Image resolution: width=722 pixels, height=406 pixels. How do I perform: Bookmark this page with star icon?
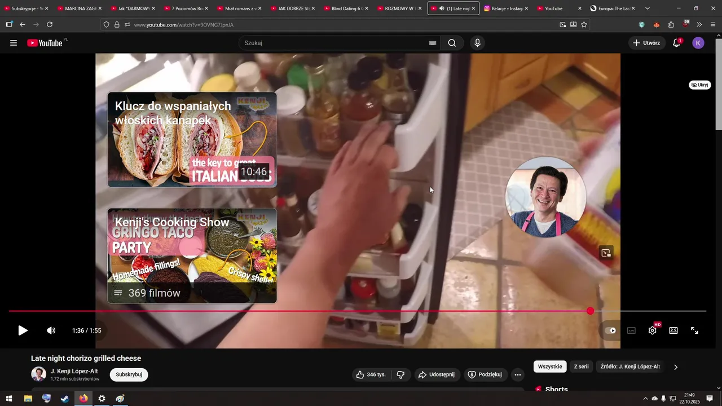point(584,25)
